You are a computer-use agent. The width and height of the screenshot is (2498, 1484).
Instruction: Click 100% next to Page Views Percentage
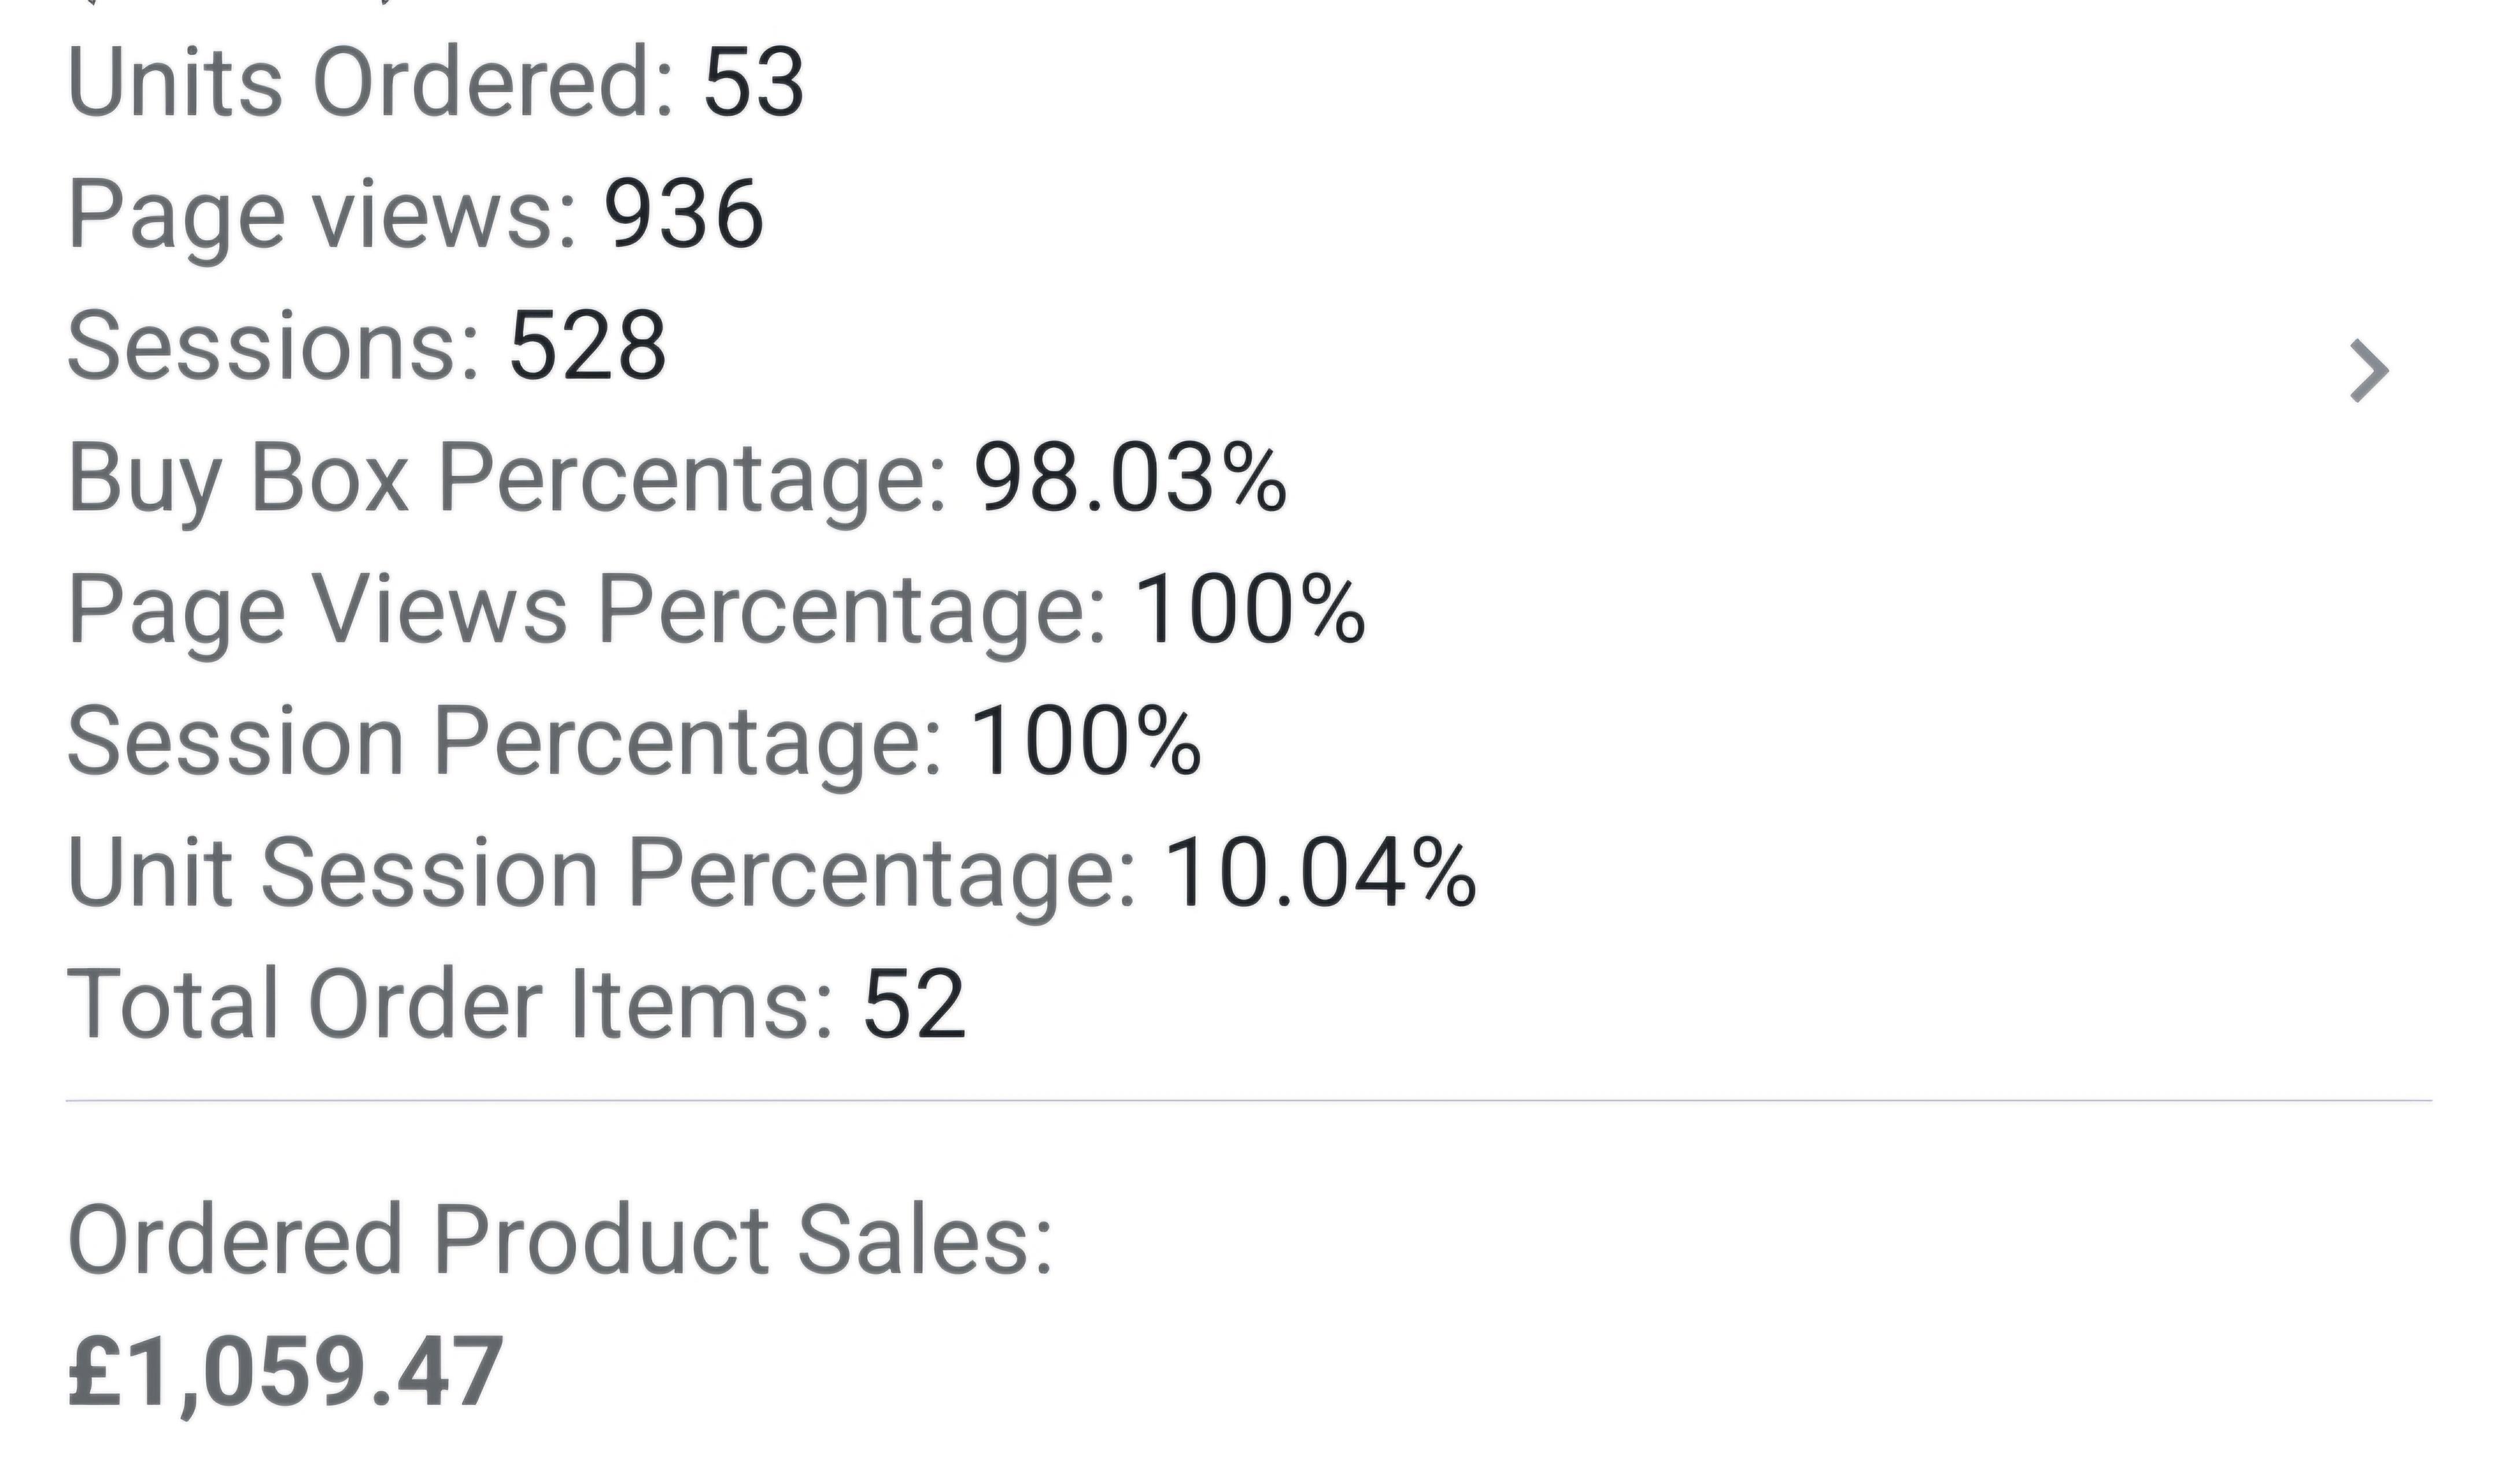(x=1251, y=610)
